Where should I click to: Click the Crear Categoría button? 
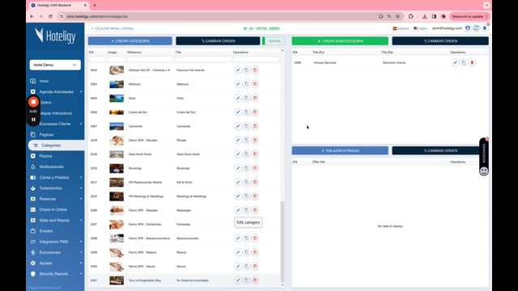(129, 41)
